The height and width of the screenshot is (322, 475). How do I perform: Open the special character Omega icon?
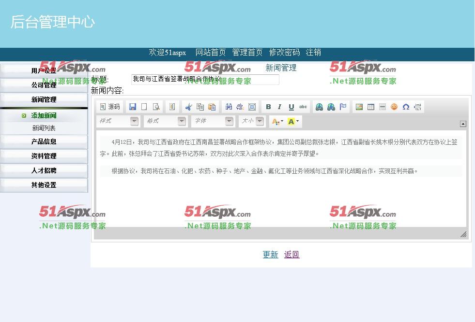coord(406,107)
